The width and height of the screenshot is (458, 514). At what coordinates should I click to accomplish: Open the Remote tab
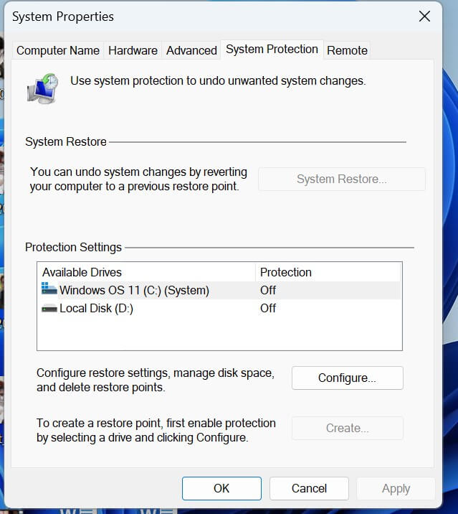347,50
